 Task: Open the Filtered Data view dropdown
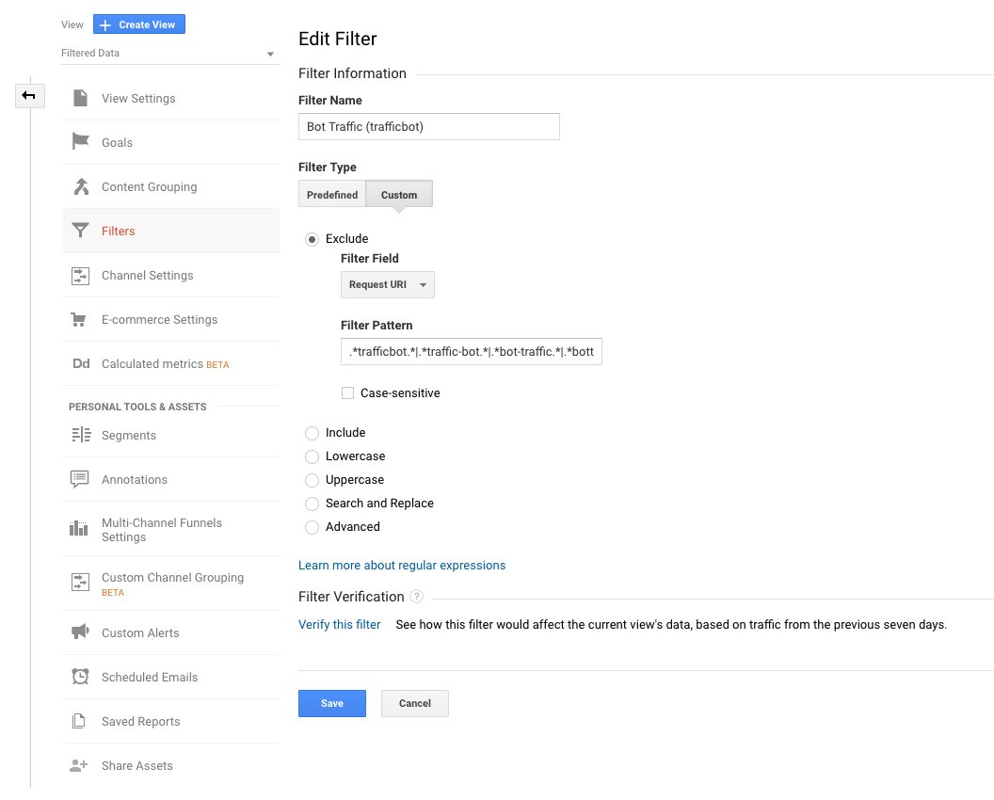coord(168,54)
